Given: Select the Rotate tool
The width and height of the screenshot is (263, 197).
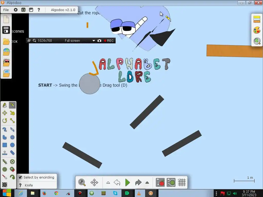Looking at the screenshot, I should [5, 121].
